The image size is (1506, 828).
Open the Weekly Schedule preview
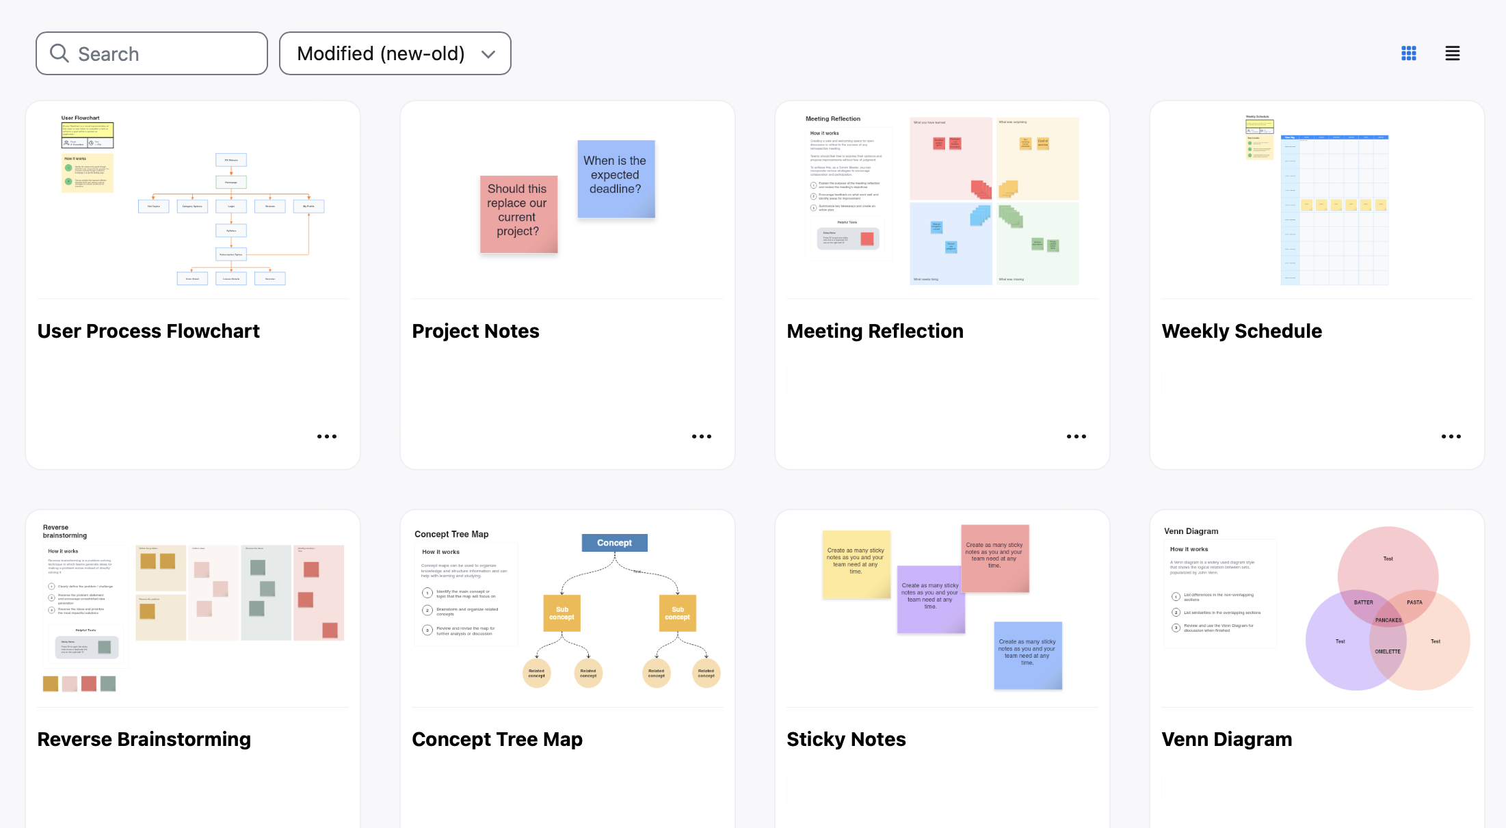(1317, 200)
